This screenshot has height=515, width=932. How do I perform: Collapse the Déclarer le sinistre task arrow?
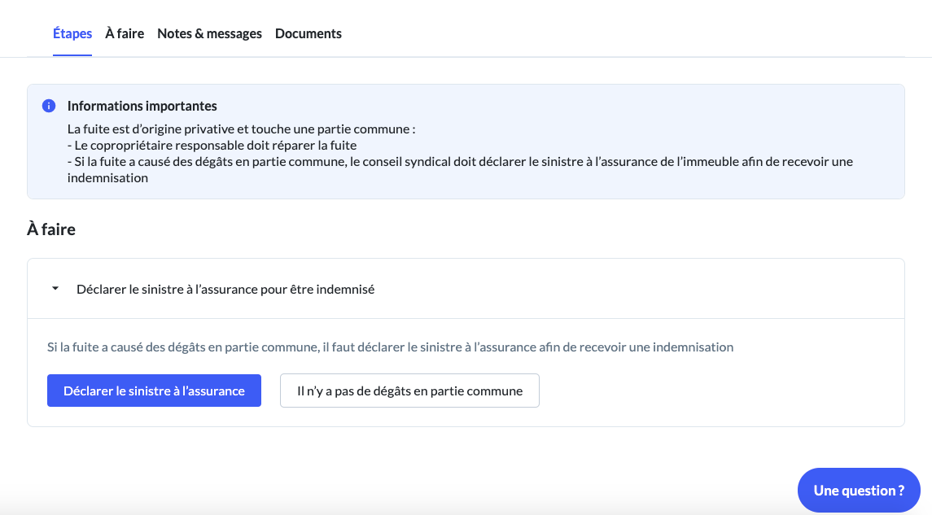coord(55,289)
